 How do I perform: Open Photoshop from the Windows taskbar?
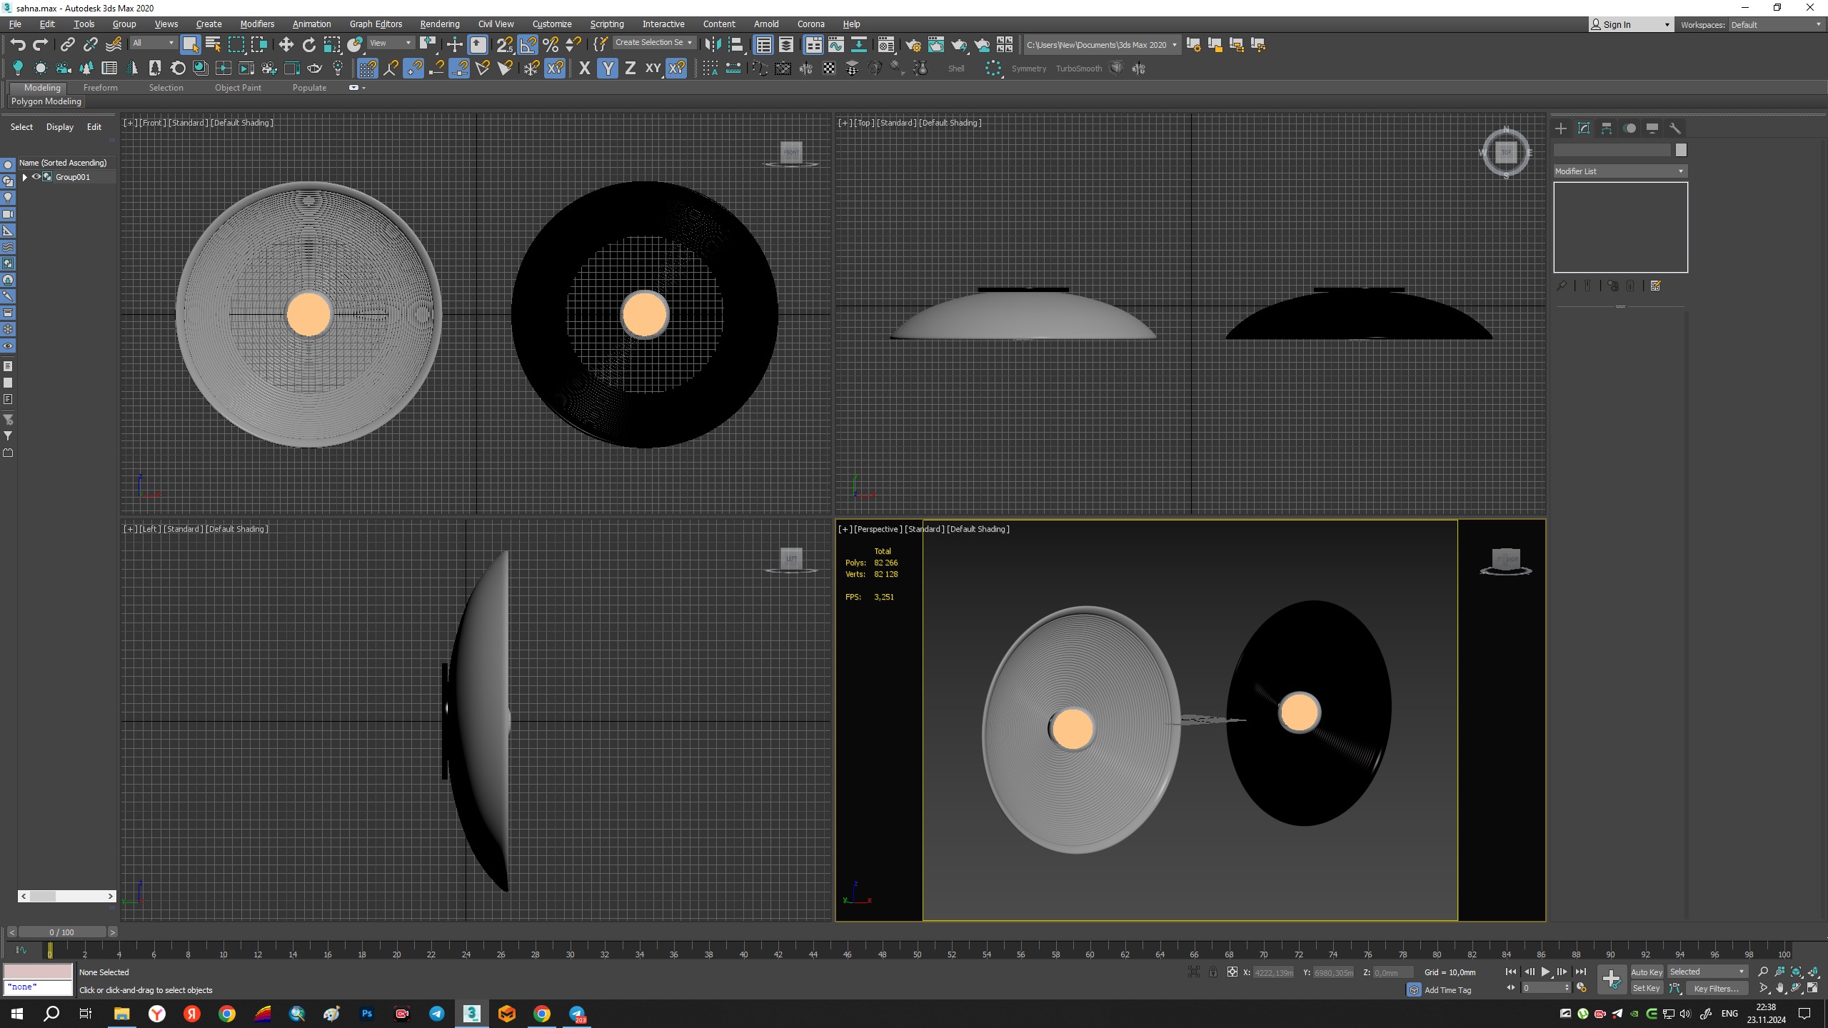[x=367, y=1014]
